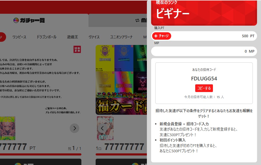261x165 pixels.
Task: Open the ガチャ一覧 main tab
Action: coord(29,20)
